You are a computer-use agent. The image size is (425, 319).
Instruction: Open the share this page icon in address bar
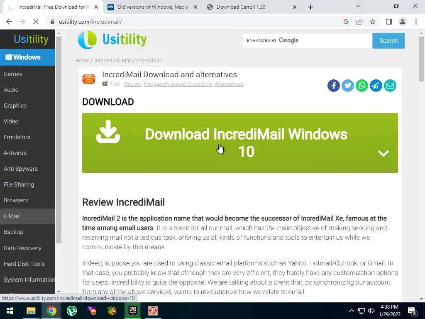click(x=359, y=22)
